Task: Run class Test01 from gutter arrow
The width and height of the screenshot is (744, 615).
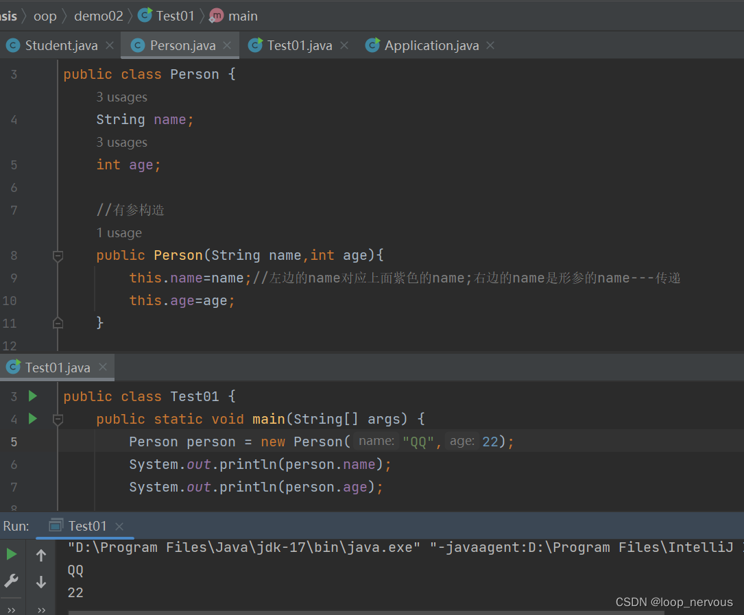Action: coord(33,396)
